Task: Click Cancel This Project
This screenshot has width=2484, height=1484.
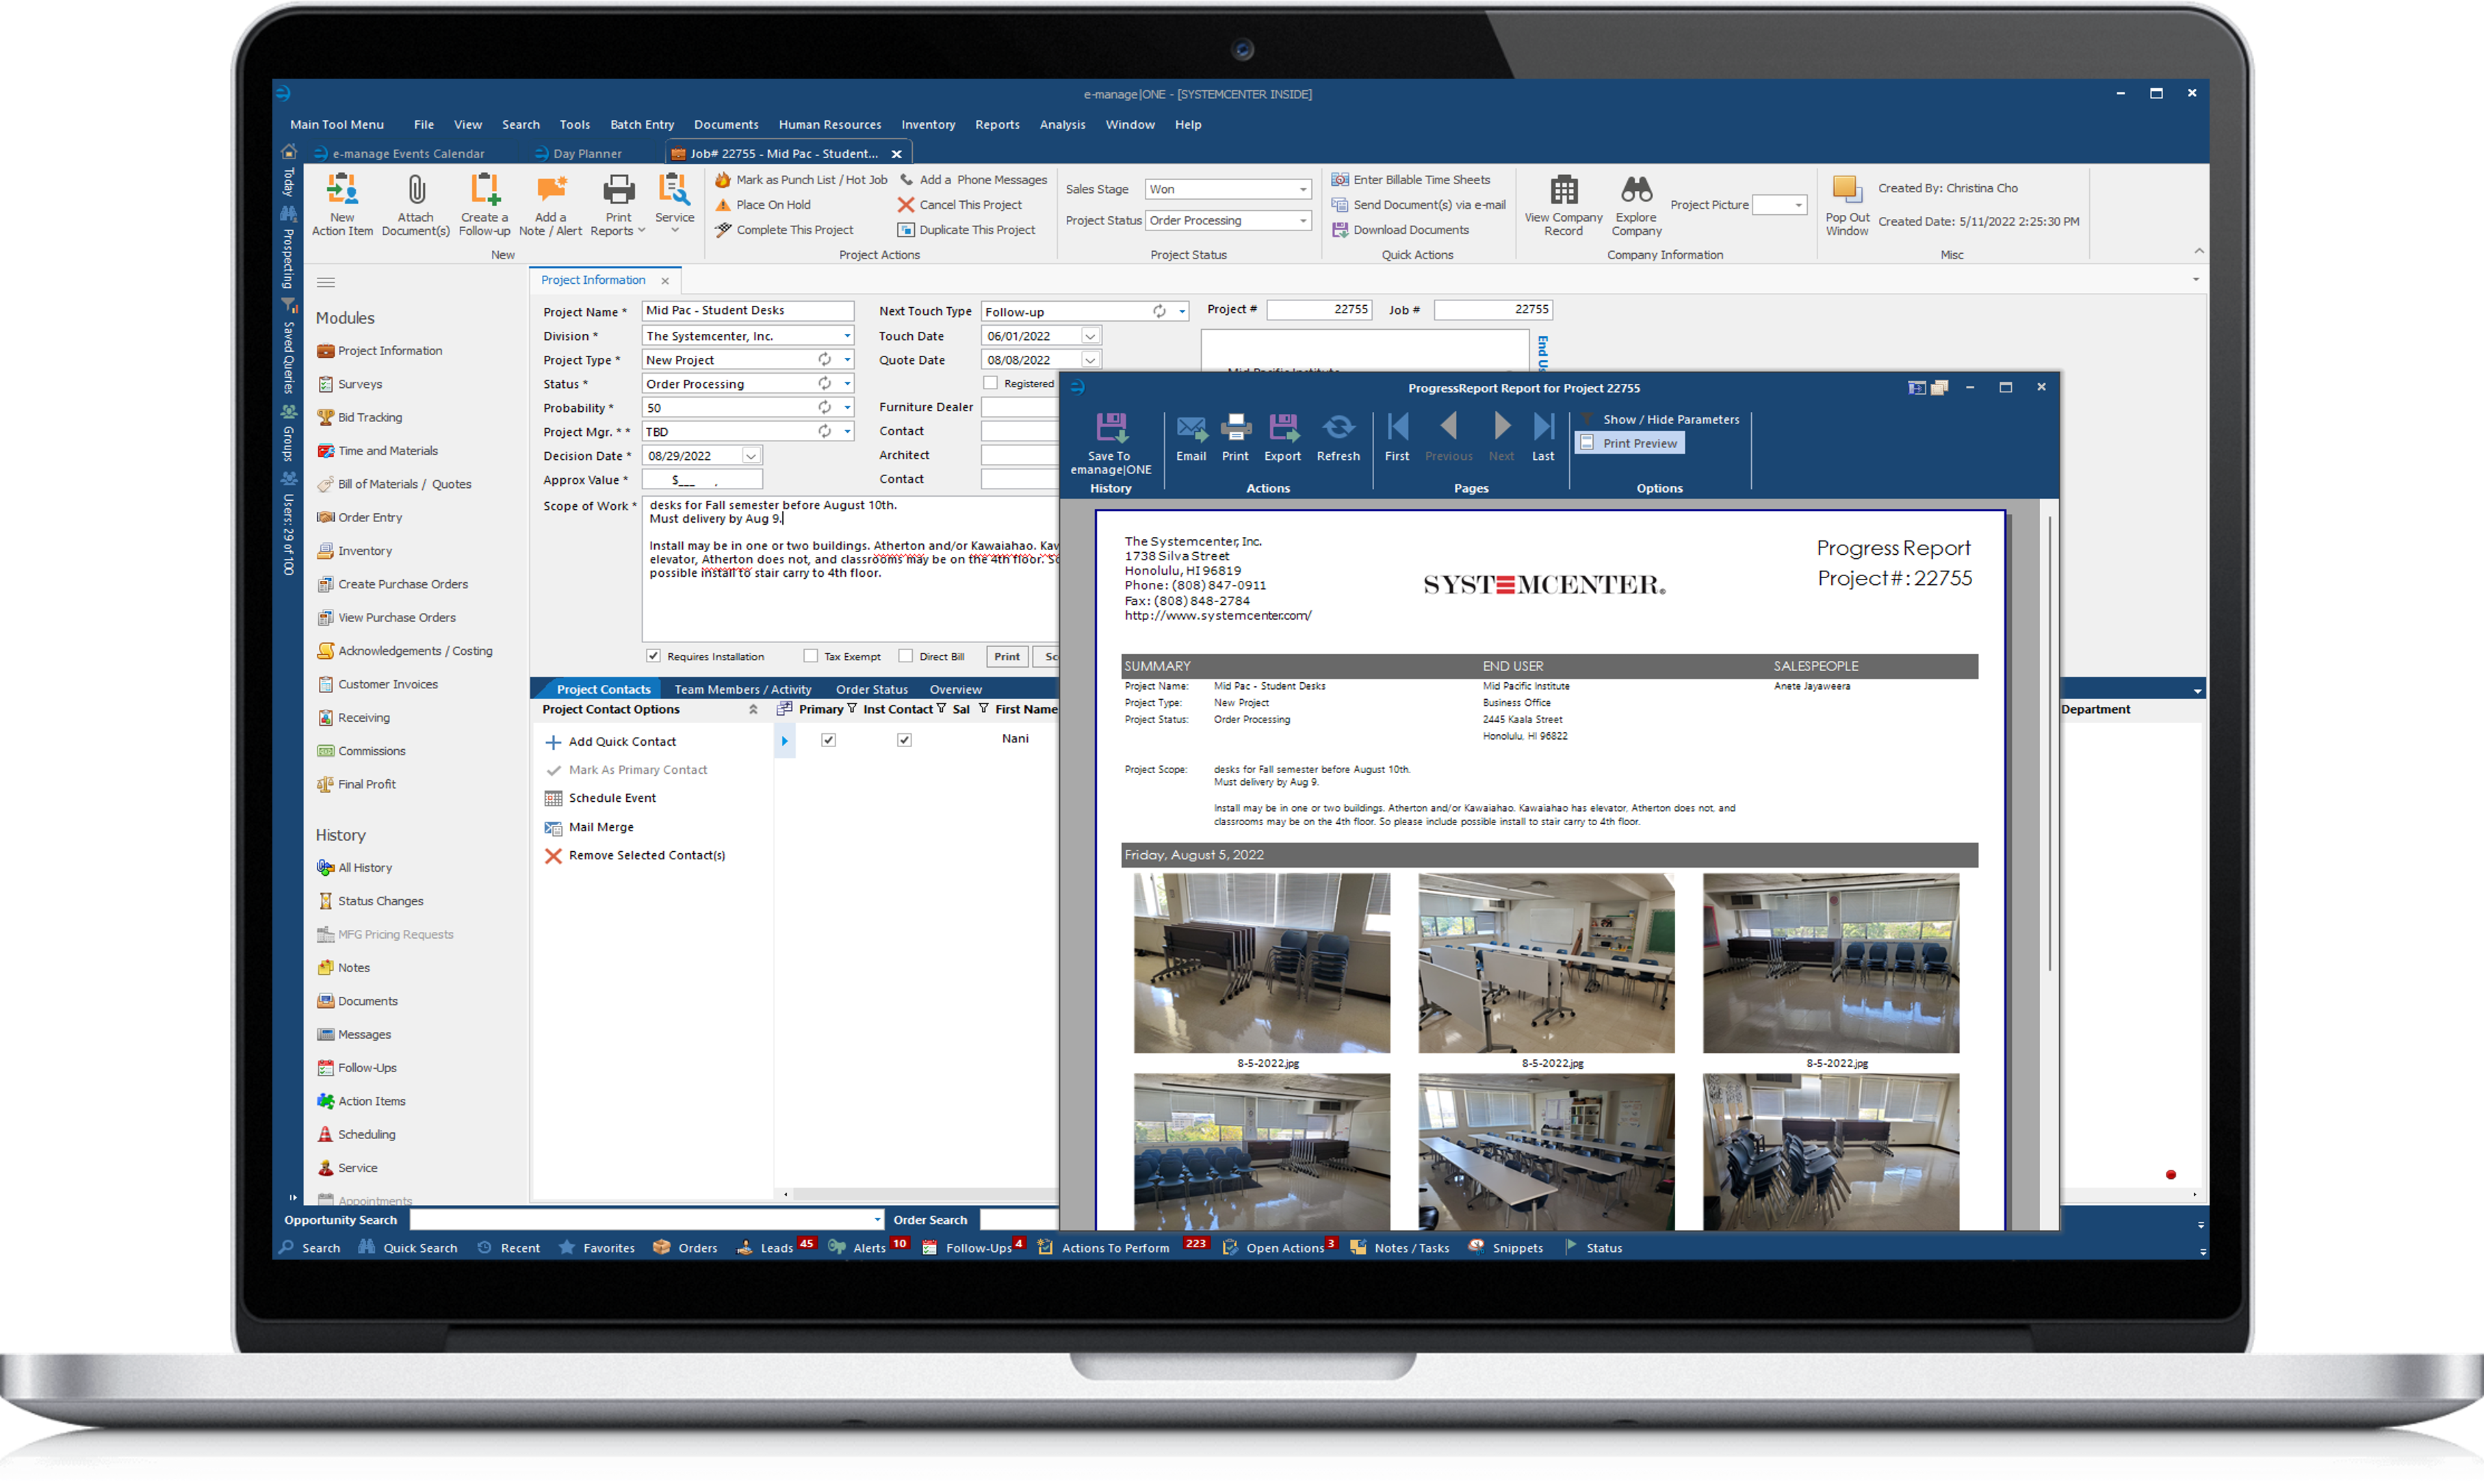Action: click(x=960, y=205)
